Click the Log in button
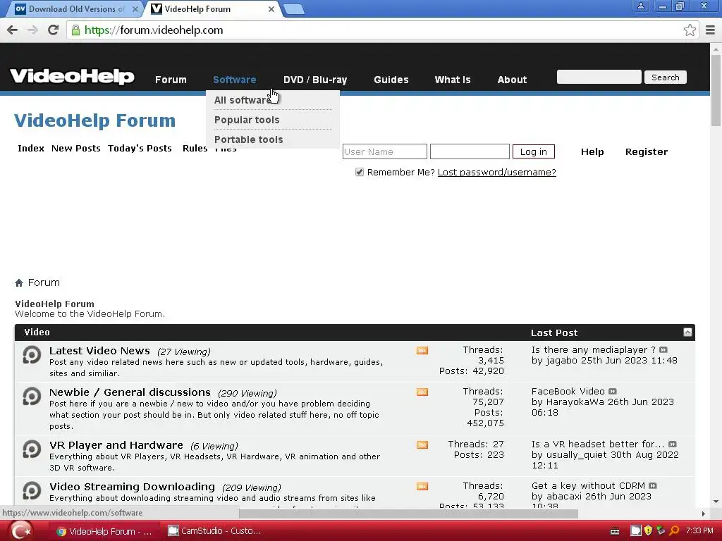 coord(534,152)
